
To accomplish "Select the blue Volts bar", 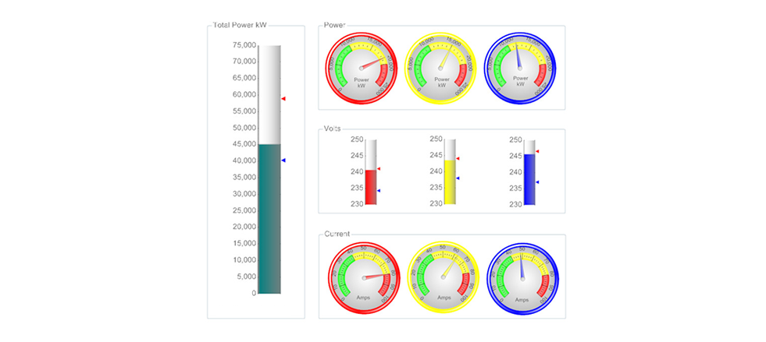I will pyautogui.click(x=529, y=179).
